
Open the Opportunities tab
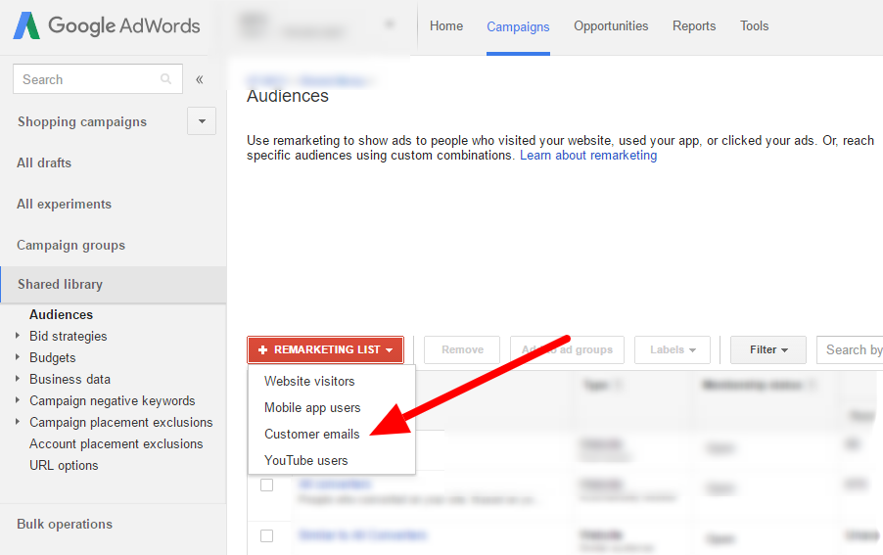611,25
